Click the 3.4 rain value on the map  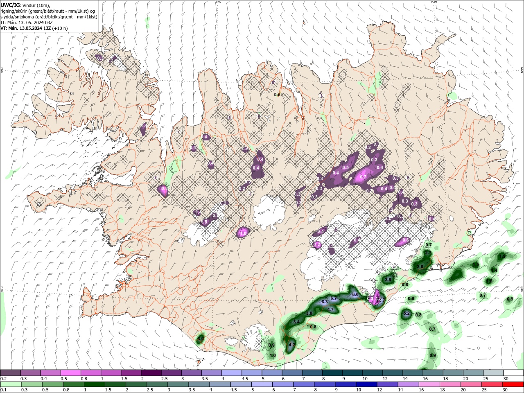coord(297,322)
